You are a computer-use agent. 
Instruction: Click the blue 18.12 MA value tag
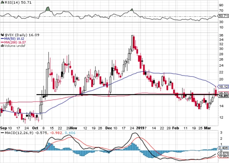coord(223,87)
